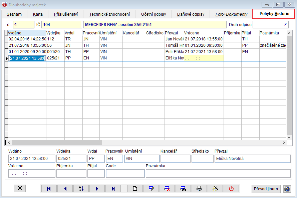Click the horizontal scrollbar right arrow
Screen dimensions: 297x198
pyautogui.click(x=284, y=143)
